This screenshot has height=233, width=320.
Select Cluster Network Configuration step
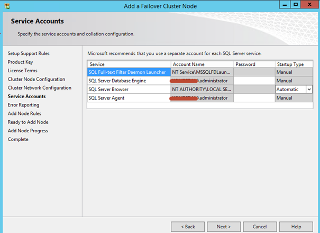click(x=39, y=88)
